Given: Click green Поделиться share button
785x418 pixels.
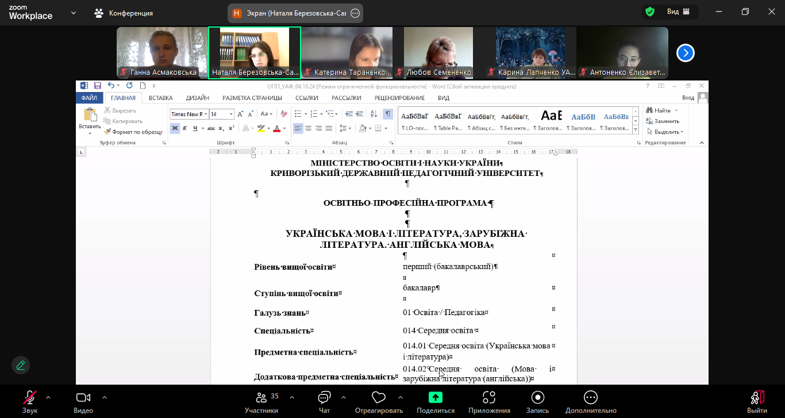Looking at the screenshot, I should (436, 402).
